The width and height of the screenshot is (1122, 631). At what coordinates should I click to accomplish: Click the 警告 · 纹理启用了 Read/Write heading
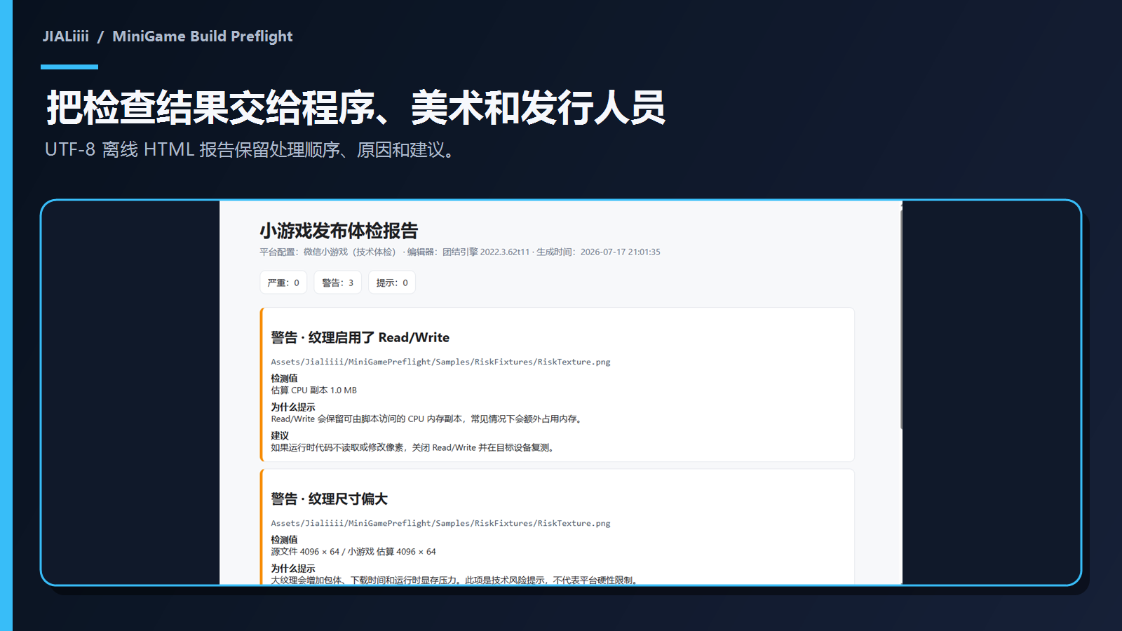360,337
